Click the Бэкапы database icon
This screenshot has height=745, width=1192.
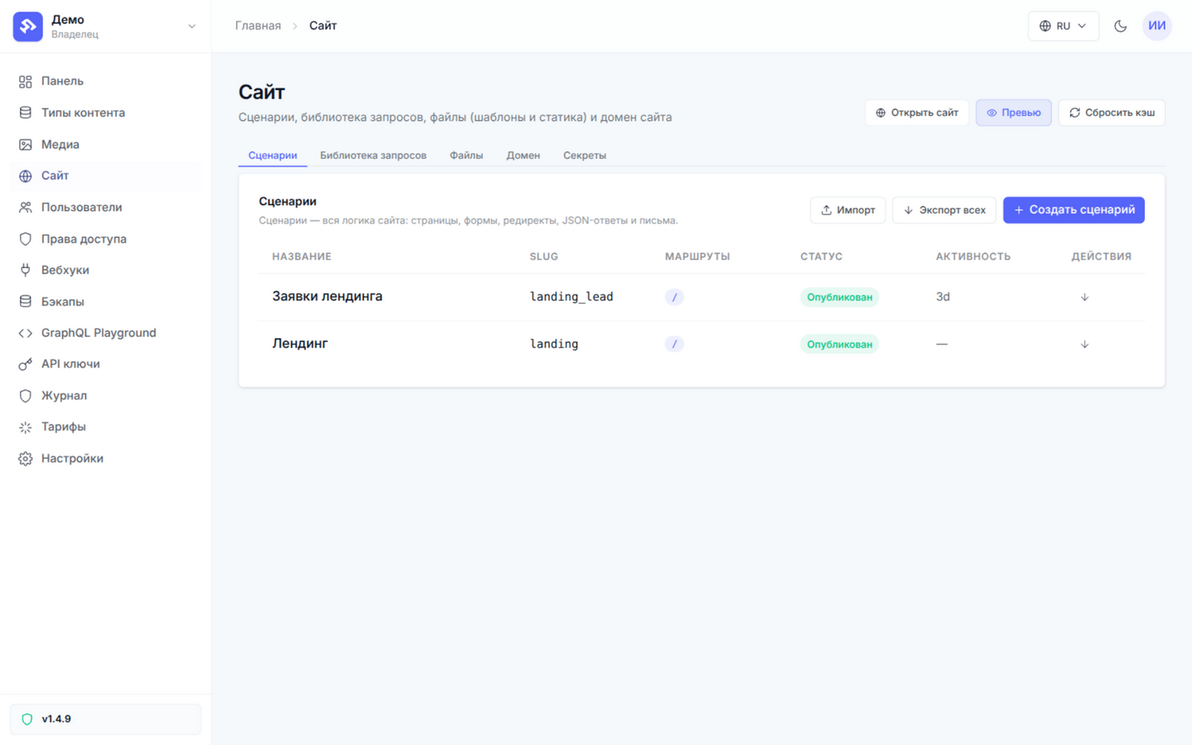tap(26, 302)
